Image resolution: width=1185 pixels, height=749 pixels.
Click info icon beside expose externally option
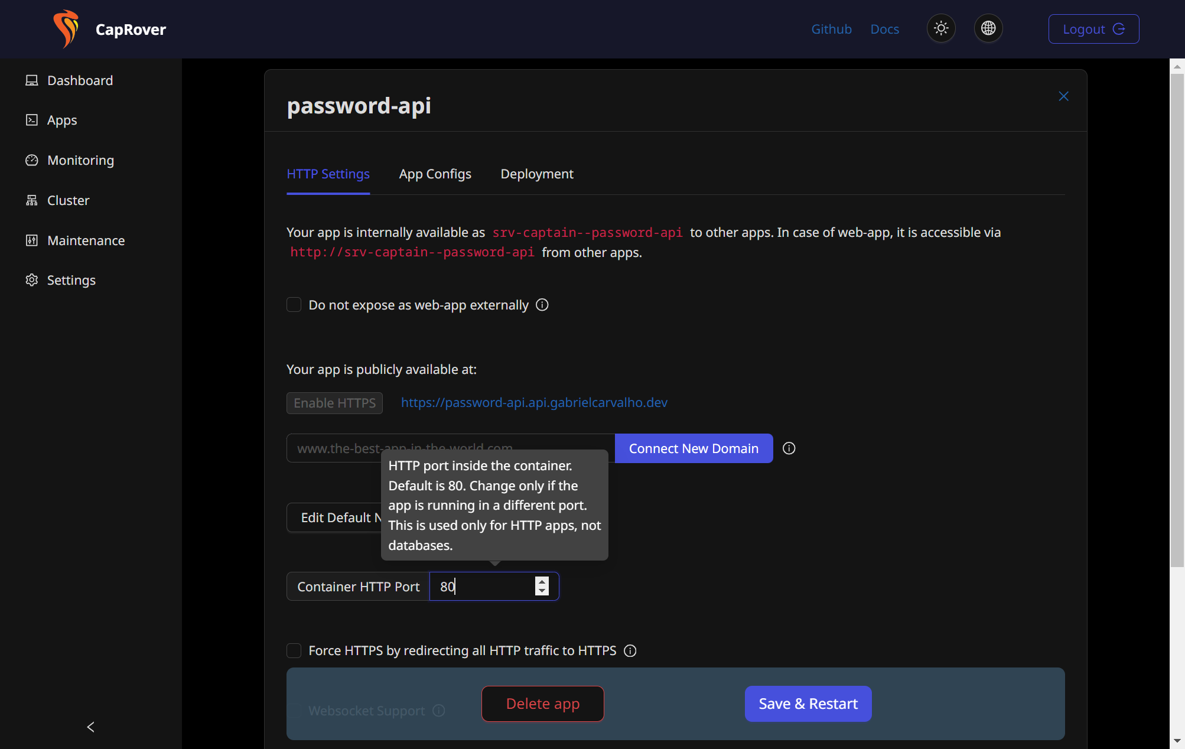point(542,305)
